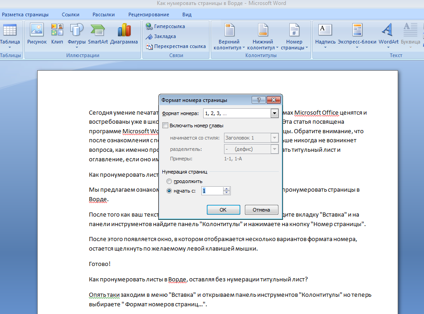Click the начать с number field
The height and width of the screenshot is (314, 424).
[x=213, y=191]
